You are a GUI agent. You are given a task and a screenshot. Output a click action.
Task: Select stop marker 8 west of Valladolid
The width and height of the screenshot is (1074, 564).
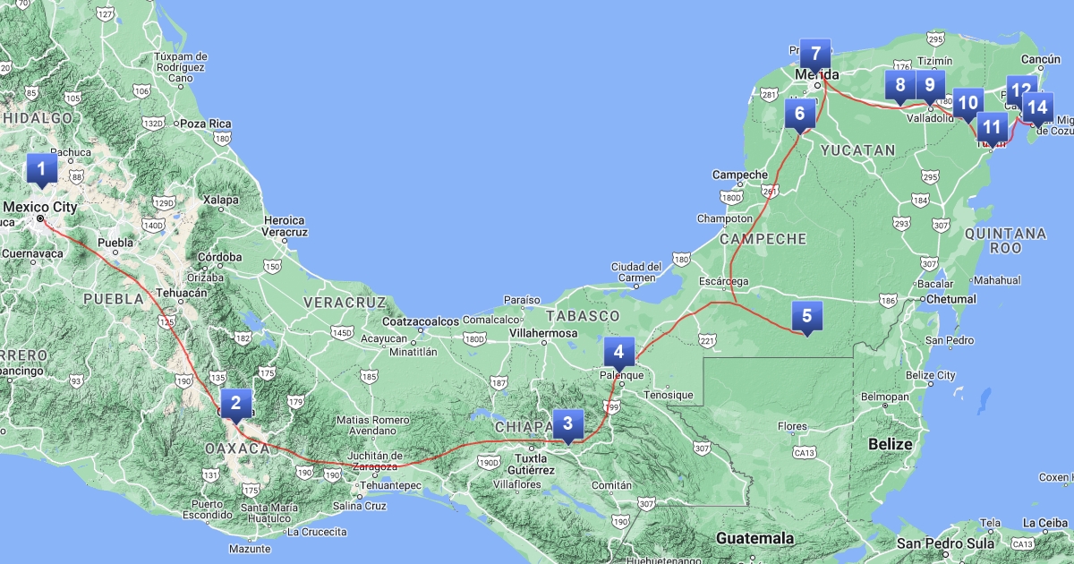[x=899, y=86]
